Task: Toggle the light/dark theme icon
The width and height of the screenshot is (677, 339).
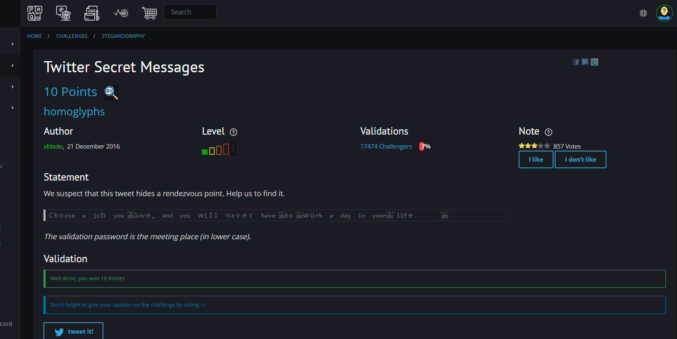Action: [643, 13]
